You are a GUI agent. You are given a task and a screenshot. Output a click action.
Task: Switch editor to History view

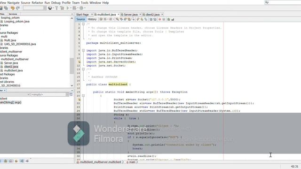[x=92, y=19]
